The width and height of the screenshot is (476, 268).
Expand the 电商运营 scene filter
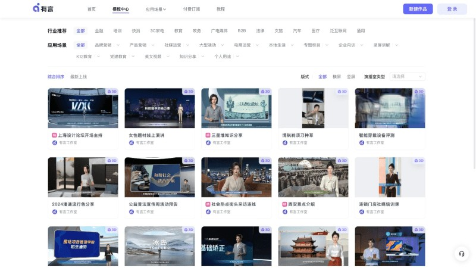(x=246, y=45)
